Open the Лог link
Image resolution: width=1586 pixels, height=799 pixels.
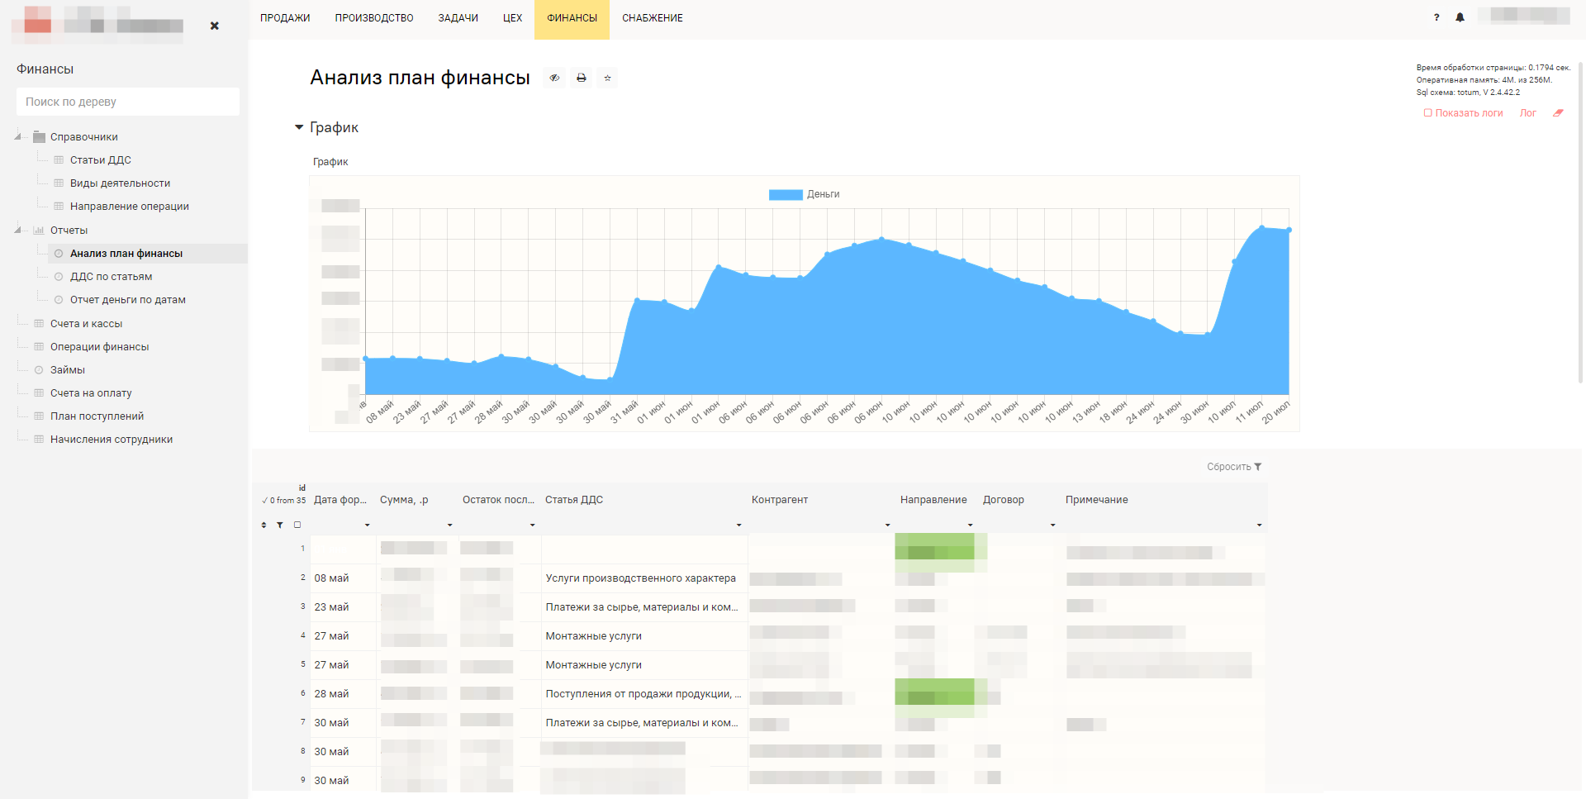point(1527,113)
